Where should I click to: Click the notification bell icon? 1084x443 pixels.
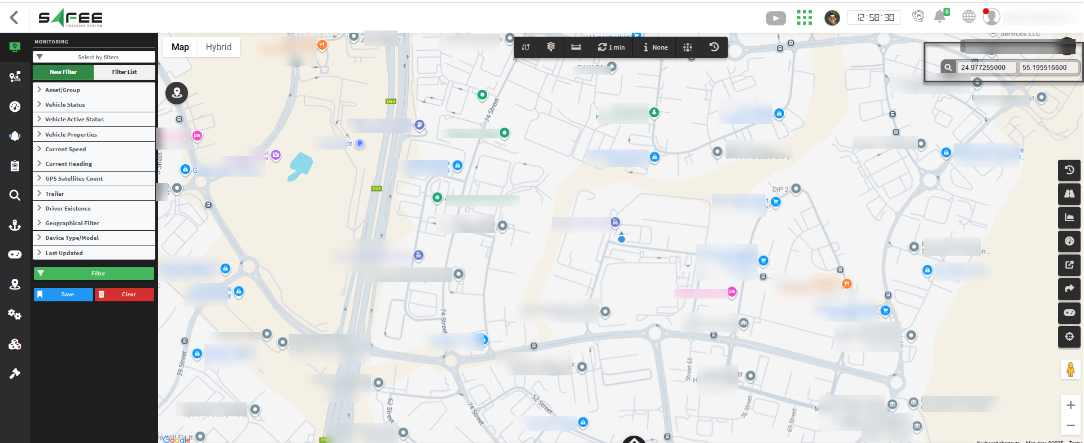pyautogui.click(x=939, y=17)
